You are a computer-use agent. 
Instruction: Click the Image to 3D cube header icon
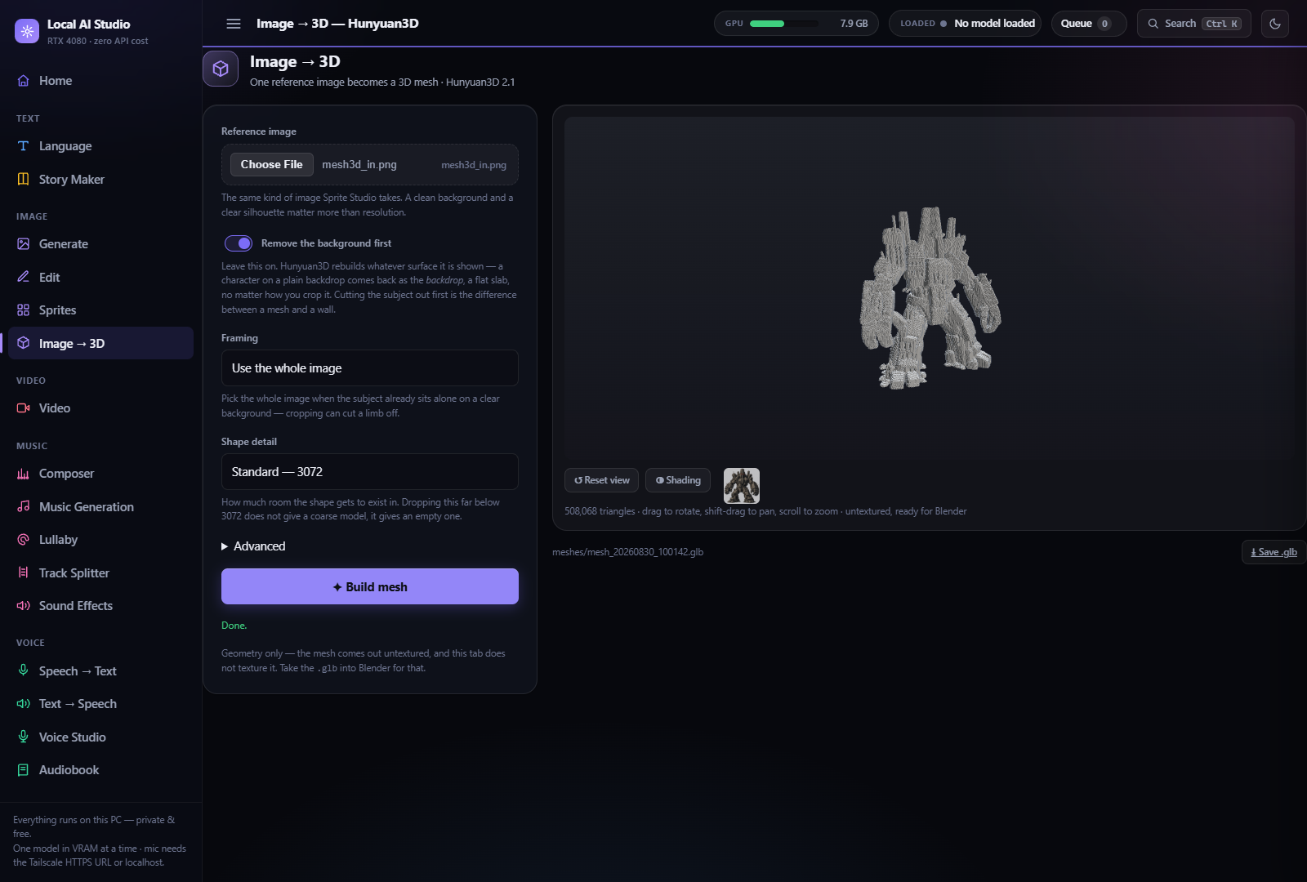tap(221, 69)
